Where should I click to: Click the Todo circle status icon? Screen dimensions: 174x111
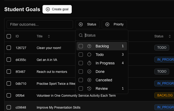pyautogui.click(x=89, y=55)
